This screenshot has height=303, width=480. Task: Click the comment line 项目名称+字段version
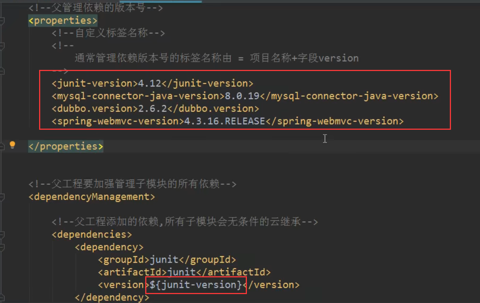(217, 58)
